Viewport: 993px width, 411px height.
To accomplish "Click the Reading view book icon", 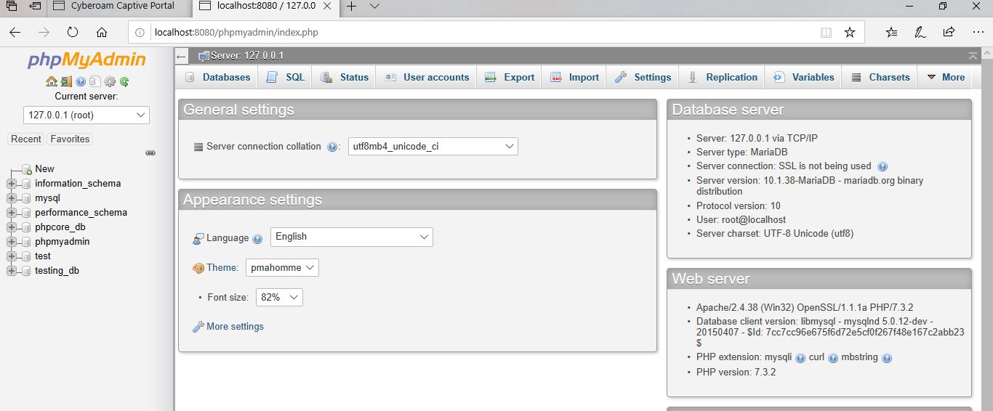I will (x=826, y=32).
